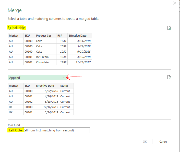Open the Append1 table selection dropdown
Viewport: 180px width, 152px height.
point(64,78)
